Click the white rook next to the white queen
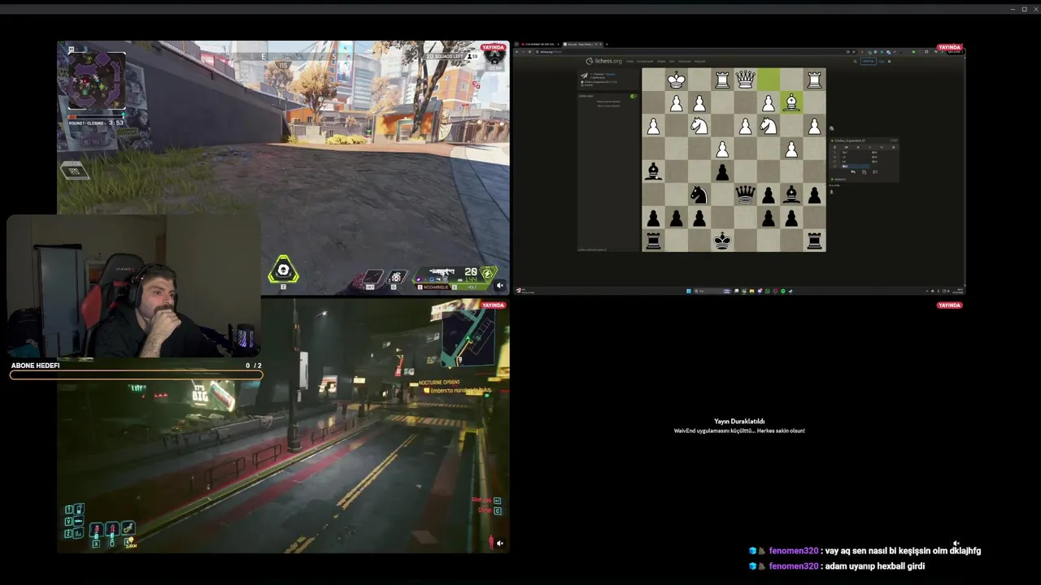The width and height of the screenshot is (1041, 585). [722, 80]
